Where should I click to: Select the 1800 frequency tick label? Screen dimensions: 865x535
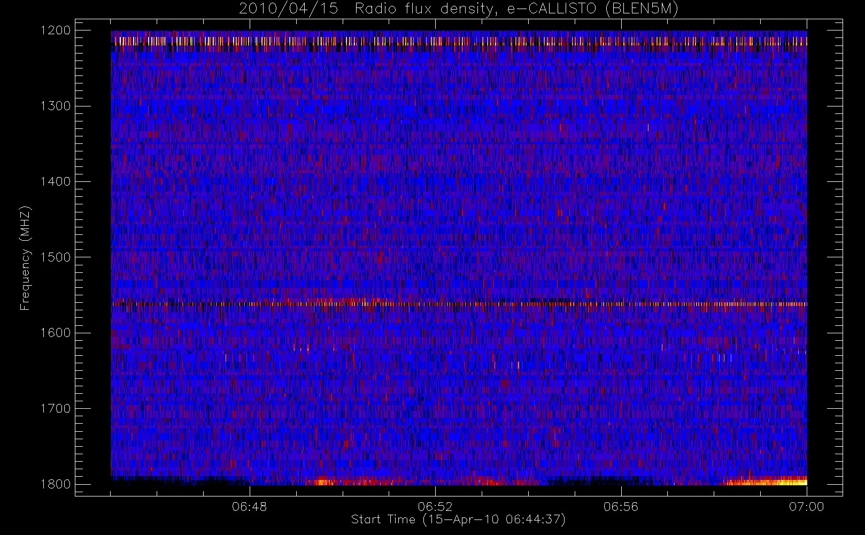pos(56,484)
